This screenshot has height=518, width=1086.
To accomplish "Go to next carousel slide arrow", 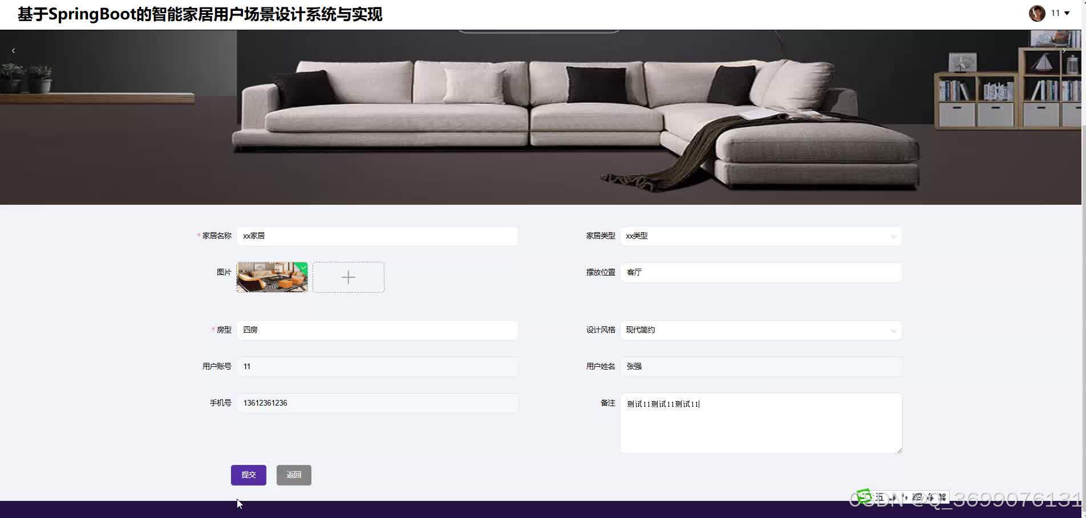I will [x=1064, y=51].
